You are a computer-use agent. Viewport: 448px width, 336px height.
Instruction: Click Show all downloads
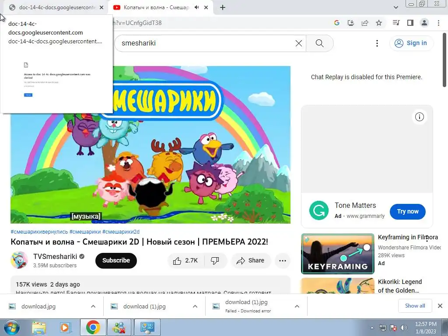pyautogui.click(x=415, y=306)
